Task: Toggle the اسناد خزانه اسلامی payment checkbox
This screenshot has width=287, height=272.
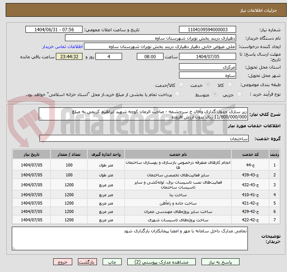Action: (177, 94)
